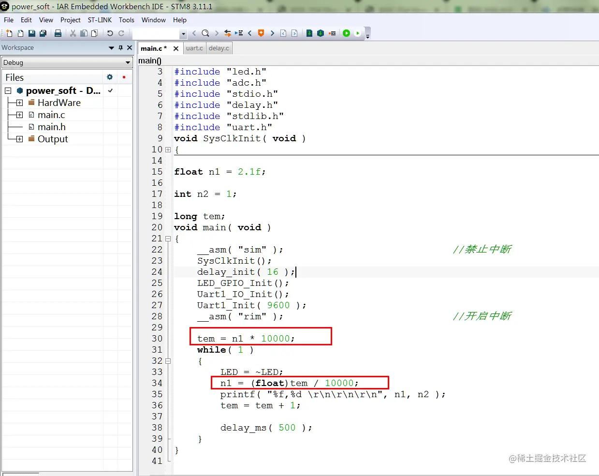Navigate backward in the editor history
The image size is (599, 476).
coord(283,33)
